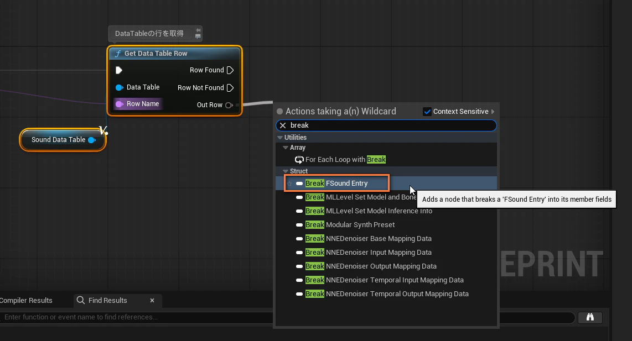Click the Get Data Table Row input exec pin
The width and height of the screenshot is (632, 341).
coord(119,70)
